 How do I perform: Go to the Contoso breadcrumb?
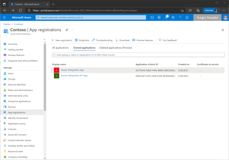[18, 24]
